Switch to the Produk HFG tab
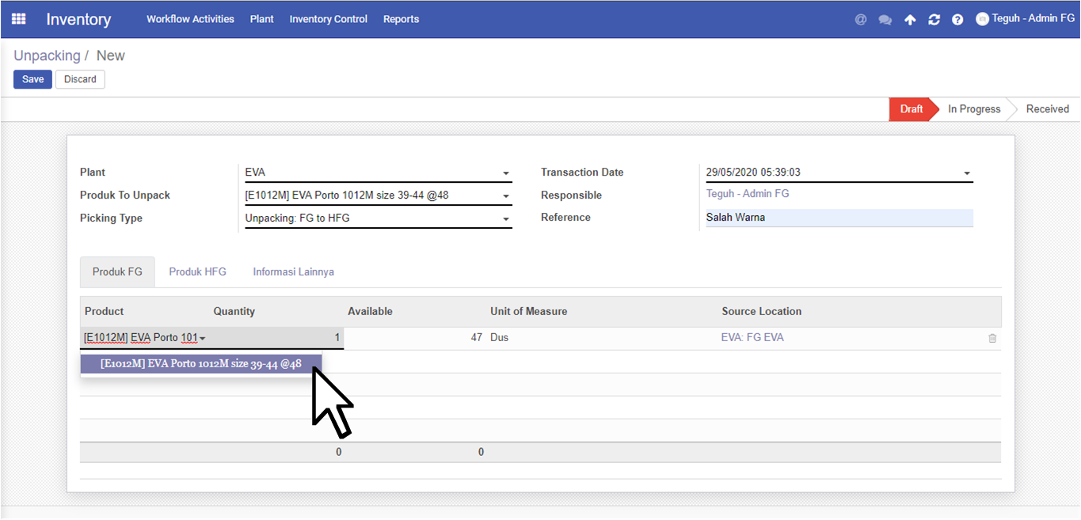The height and width of the screenshot is (520, 1081). coord(197,271)
